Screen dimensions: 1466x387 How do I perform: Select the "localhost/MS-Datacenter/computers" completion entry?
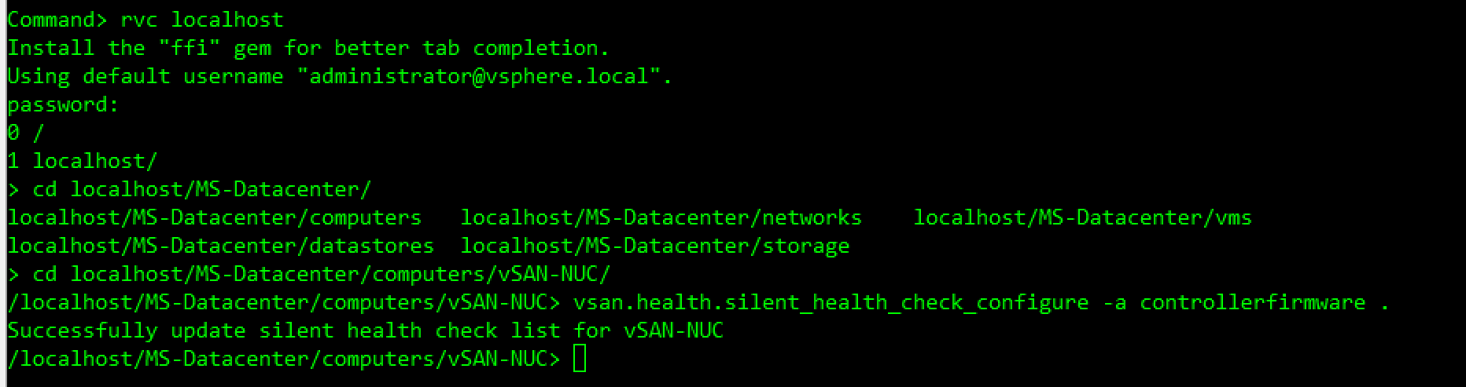pos(215,217)
